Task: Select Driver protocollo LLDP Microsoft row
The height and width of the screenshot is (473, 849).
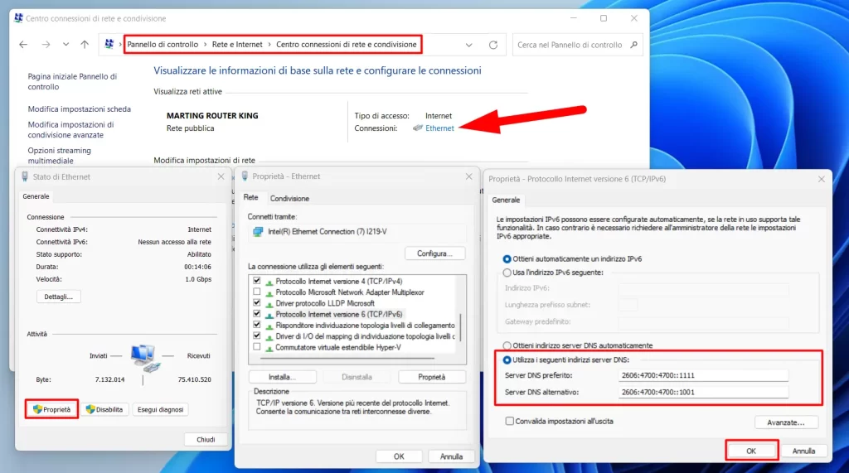Action: pyautogui.click(x=325, y=303)
